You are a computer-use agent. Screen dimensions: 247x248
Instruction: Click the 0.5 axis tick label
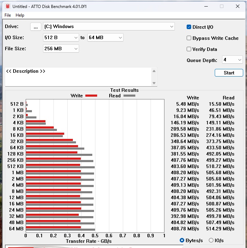click(x=95, y=236)
